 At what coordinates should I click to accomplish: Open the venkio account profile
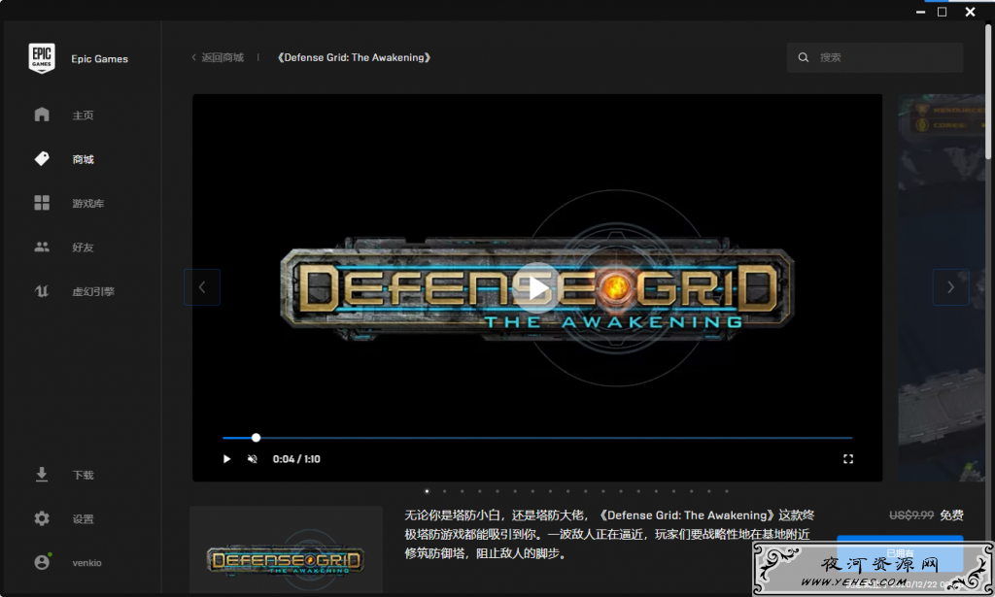(x=86, y=562)
